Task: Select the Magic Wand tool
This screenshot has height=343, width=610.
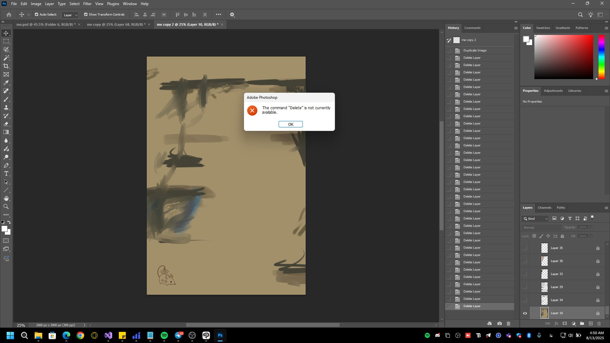Action: (6, 58)
